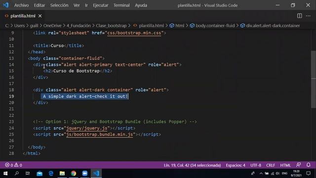This screenshot has width=316, height=178.
Task: Click the Option 1 jQuery comment line
Action: click(115, 122)
